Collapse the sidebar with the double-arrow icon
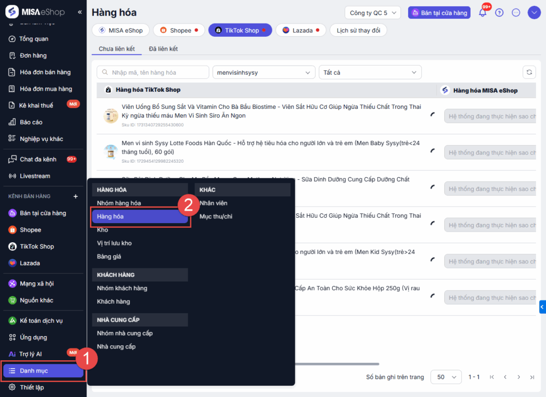546x397 pixels. tap(80, 12)
